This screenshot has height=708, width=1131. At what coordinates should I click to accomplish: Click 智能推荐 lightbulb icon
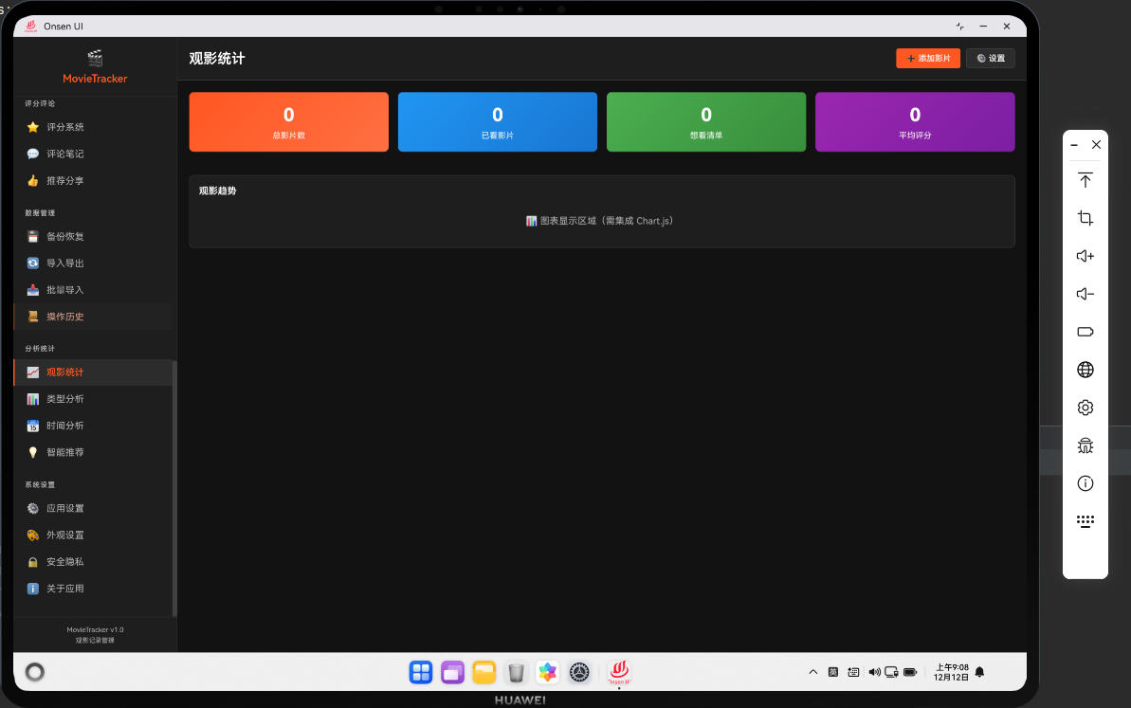32,452
